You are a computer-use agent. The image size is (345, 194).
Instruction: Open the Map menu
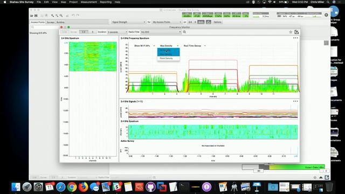click(64, 2)
